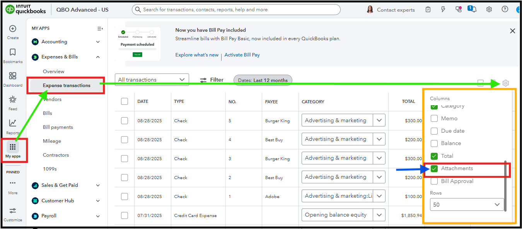Expand the Customer Hub chevron
The image size is (522, 229).
point(98,201)
